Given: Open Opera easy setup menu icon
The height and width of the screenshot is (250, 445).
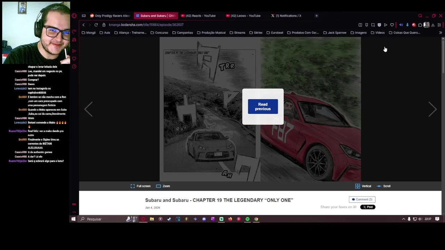Looking at the screenshot, I should point(439,25).
